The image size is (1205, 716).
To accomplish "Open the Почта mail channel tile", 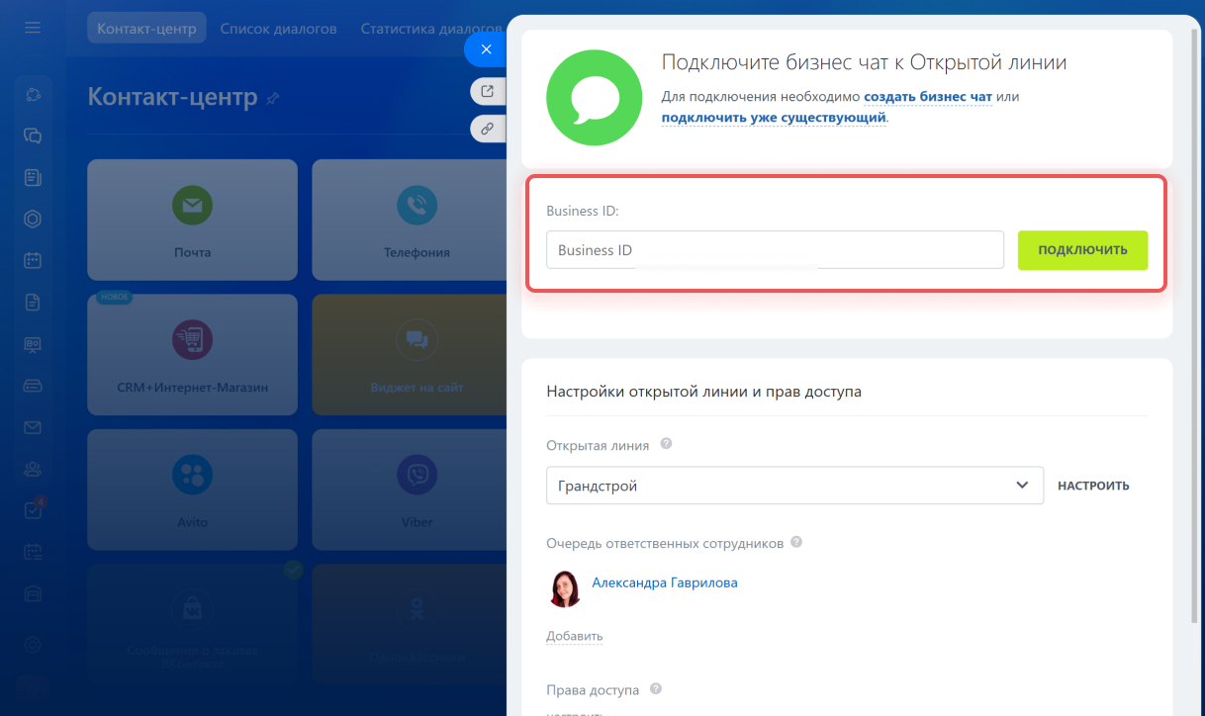I will [x=192, y=220].
